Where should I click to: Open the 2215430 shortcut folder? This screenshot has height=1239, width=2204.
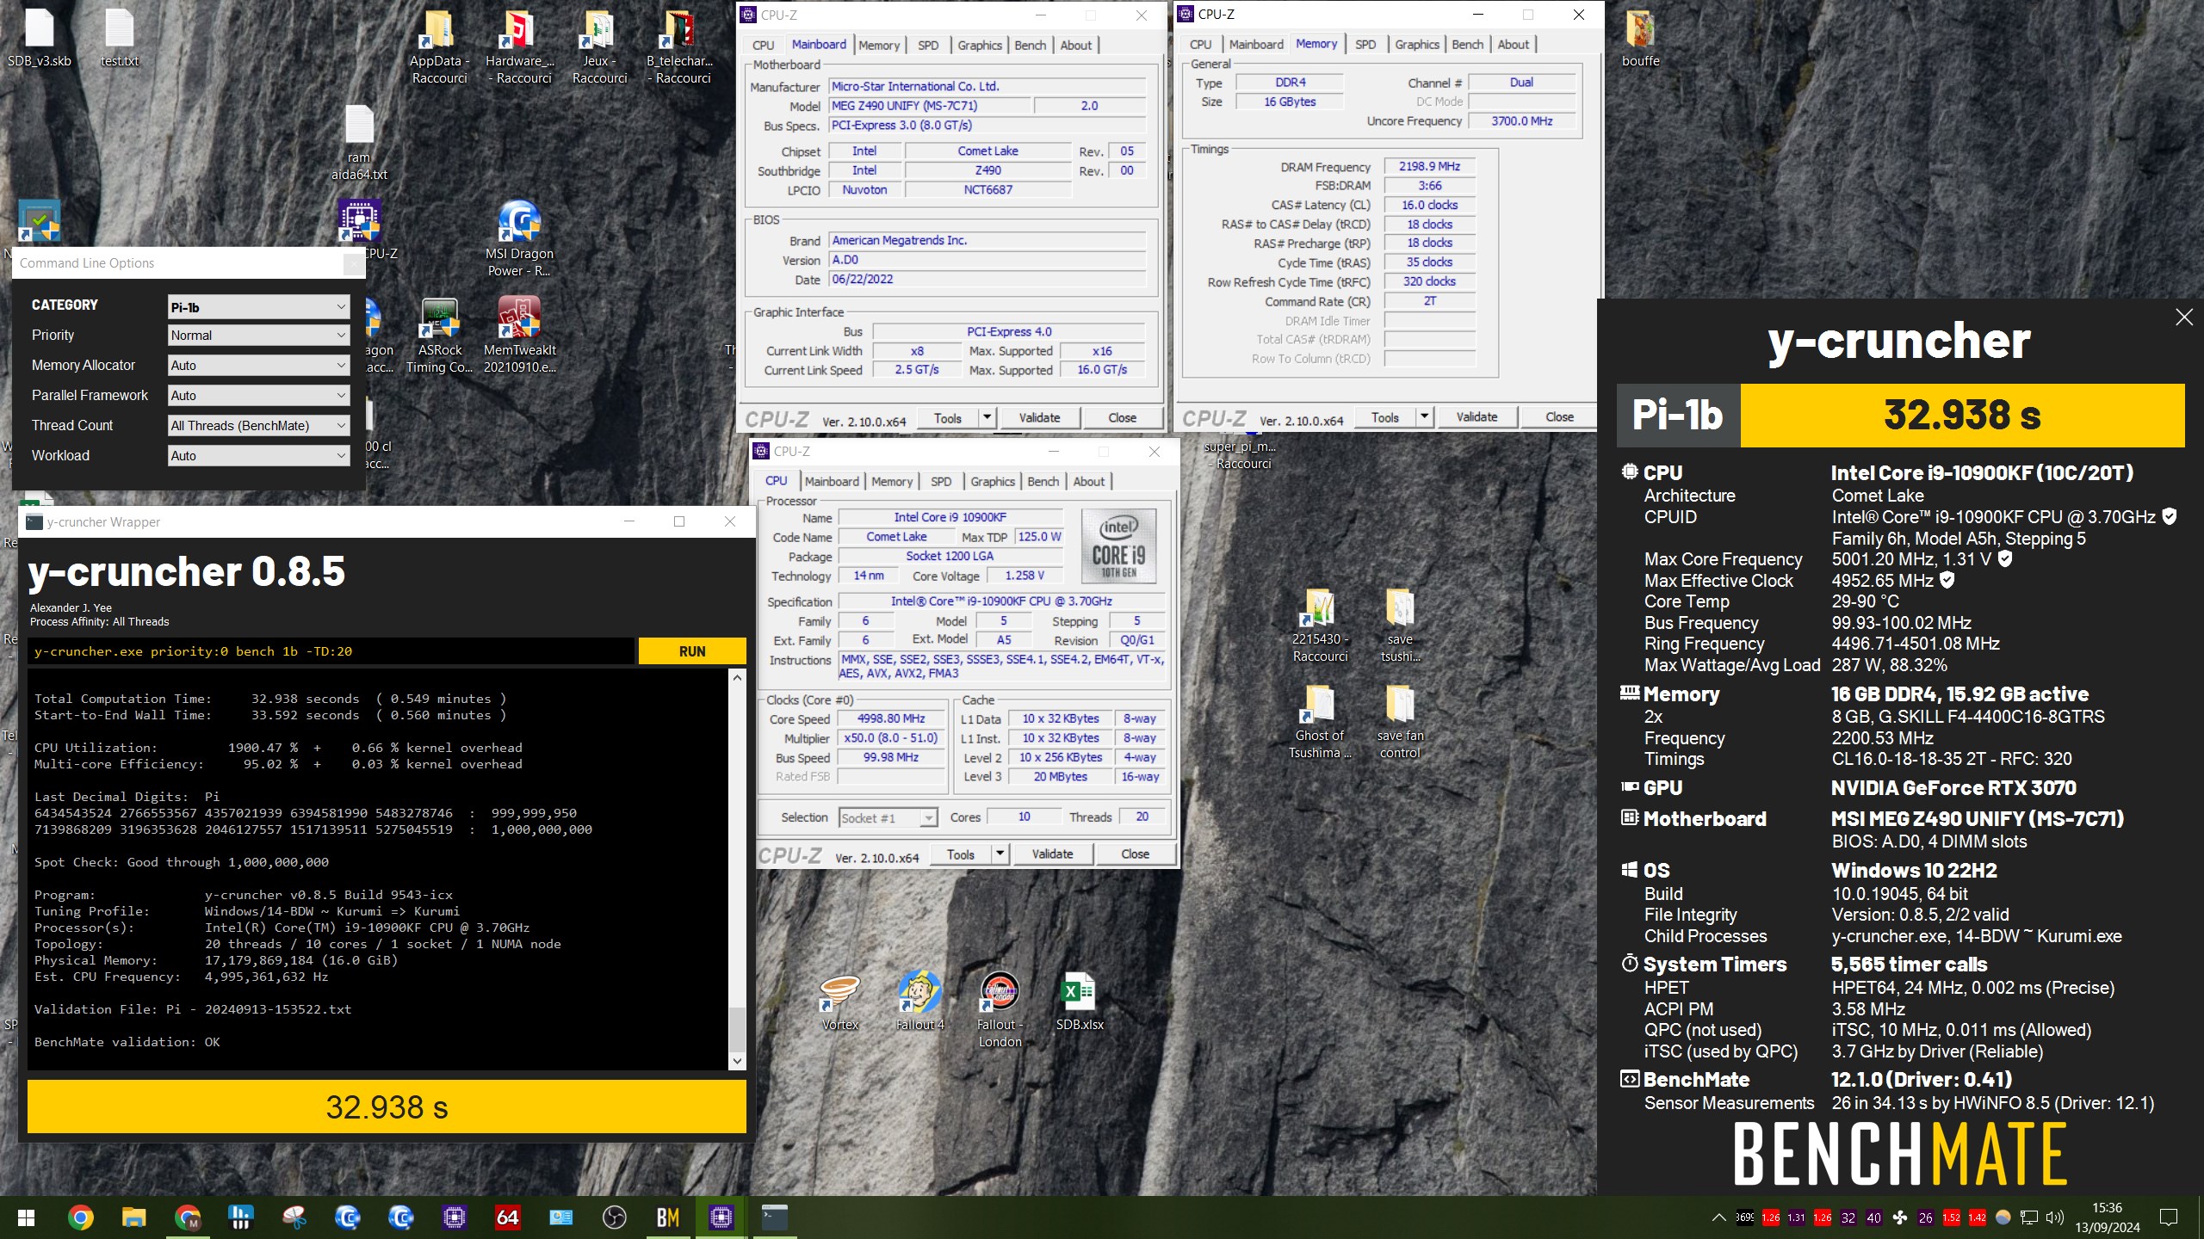[1320, 626]
